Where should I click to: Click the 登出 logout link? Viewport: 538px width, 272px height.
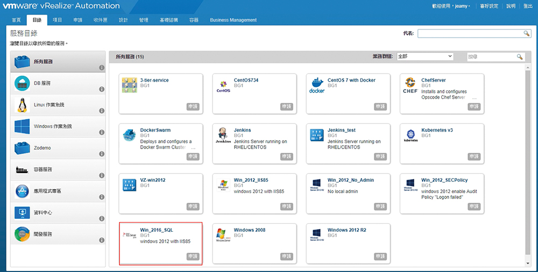pyautogui.click(x=528, y=6)
